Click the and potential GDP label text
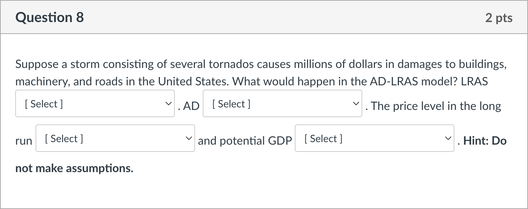 click(x=245, y=141)
